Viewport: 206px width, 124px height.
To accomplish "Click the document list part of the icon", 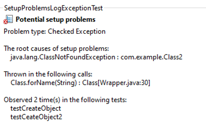I will pos(9,19).
